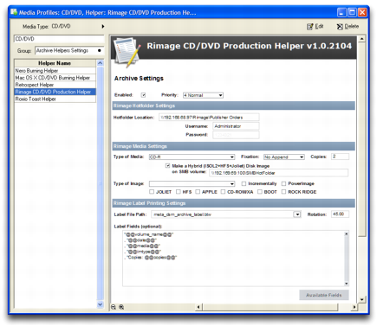The width and height of the screenshot is (377, 326).
Task: Click the horizontal scrollbar right arrow
Action: tap(354, 307)
